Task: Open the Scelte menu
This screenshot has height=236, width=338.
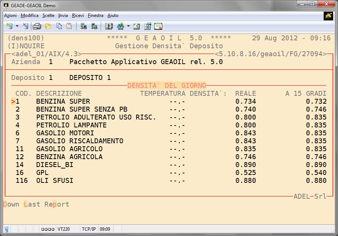Action: point(48,15)
